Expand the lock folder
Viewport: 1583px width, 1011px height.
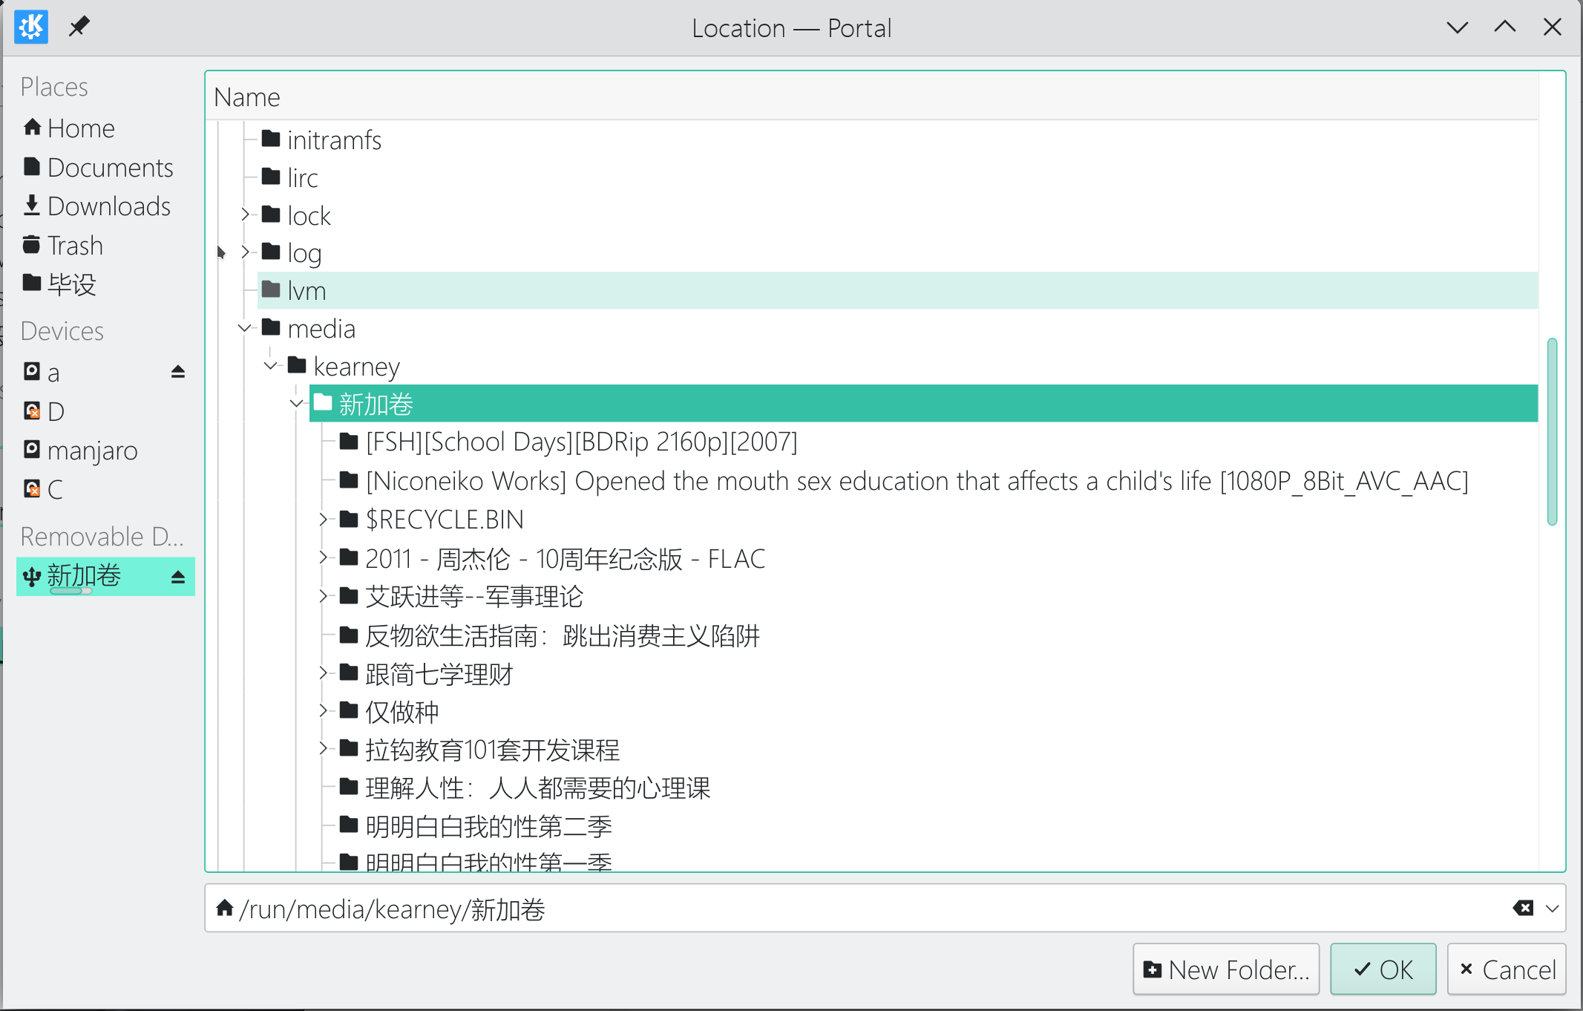pyautogui.click(x=245, y=215)
